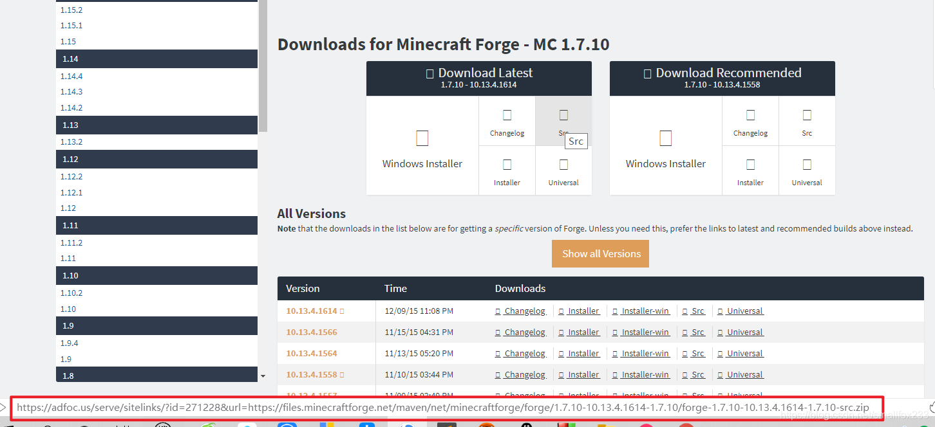Screen dimensions: 935x427
Task: Download Universal for version 10.13.4.1558
Action: pos(741,375)
